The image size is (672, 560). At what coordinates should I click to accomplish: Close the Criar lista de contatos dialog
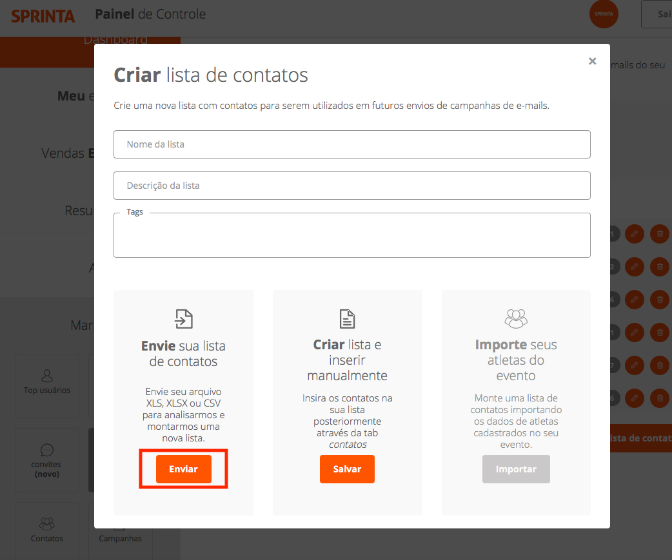point(592,61)
